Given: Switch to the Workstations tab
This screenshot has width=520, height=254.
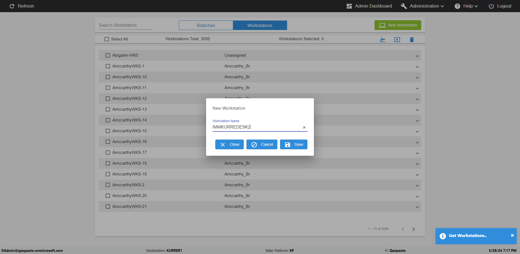Looking at the screenshot, I should coord(260,25).
